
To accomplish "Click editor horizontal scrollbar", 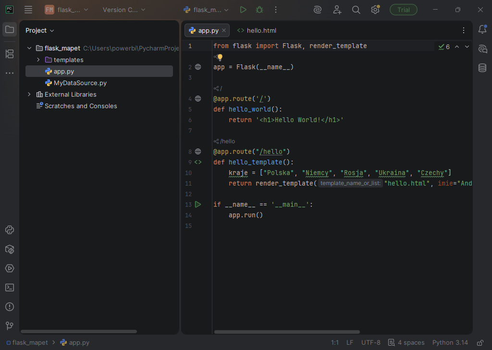I will coord(287,332).
